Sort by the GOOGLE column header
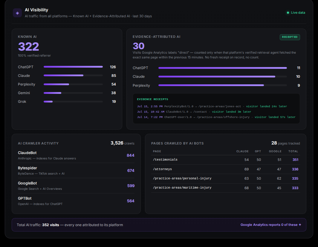The width and height of the screenshot is (318, 247). [275, 151]
